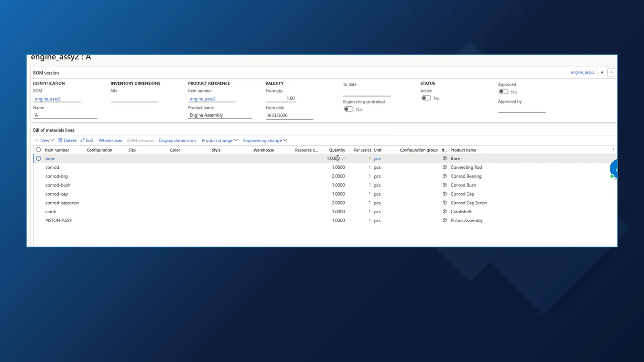
Task: Click the Warehouse column header
Action: point(264,150)
